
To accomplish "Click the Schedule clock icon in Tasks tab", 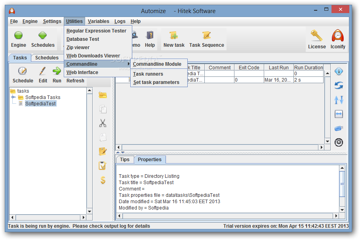I will pyautogui.click(x=23, y=71).
